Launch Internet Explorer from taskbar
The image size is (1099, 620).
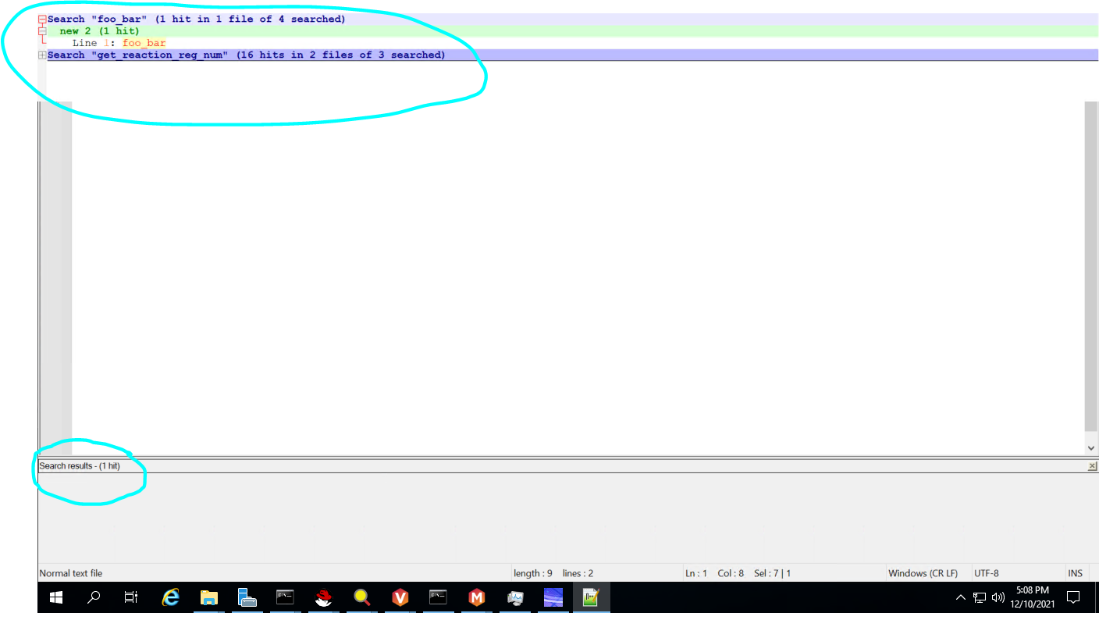click(170, 598)
